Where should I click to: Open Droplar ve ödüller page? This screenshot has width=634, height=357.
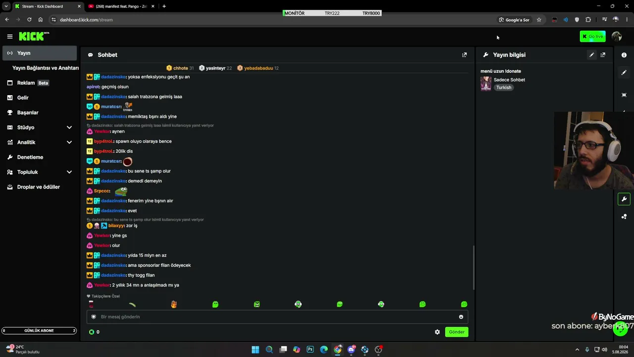pos(40,187)
